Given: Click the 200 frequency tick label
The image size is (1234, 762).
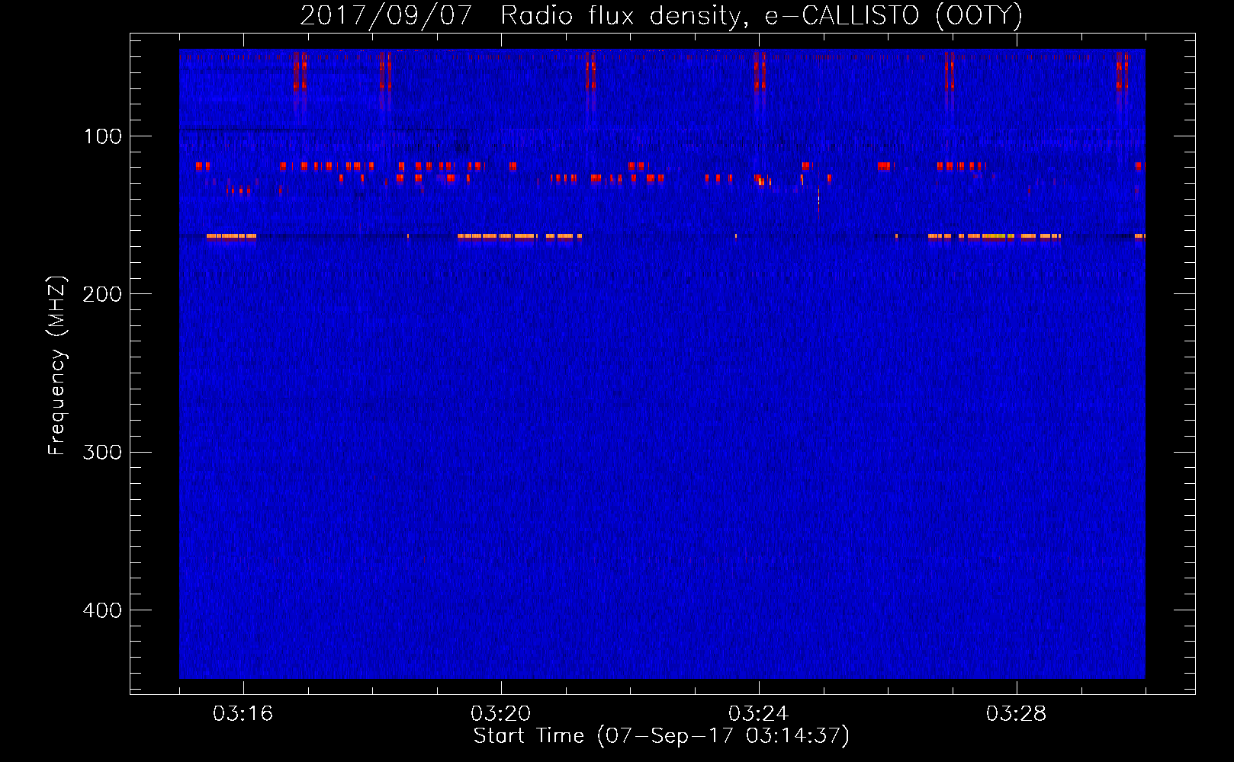Looking at the screenshot, I should coord(103,294).
